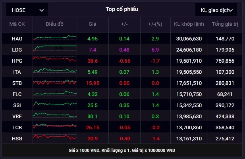Click the KL khớp lệnh column header
Image resolution: width=245 pixels, height=159 pixels.
pos(189,24)
